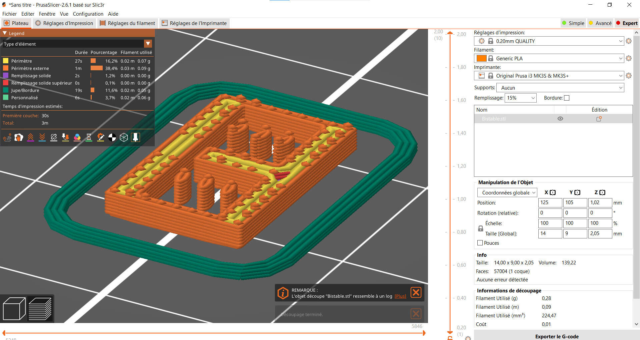The width and height of the screenshot is (640, 340).
Task: Toggle deretractions icon with downward chevrons
Action: [x=42, y=137]
